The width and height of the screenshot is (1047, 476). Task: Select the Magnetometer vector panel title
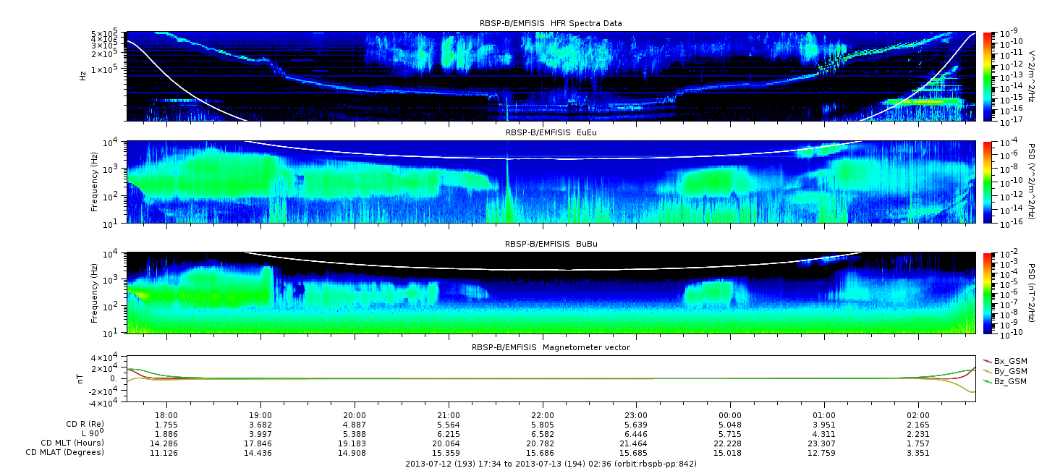551,347
